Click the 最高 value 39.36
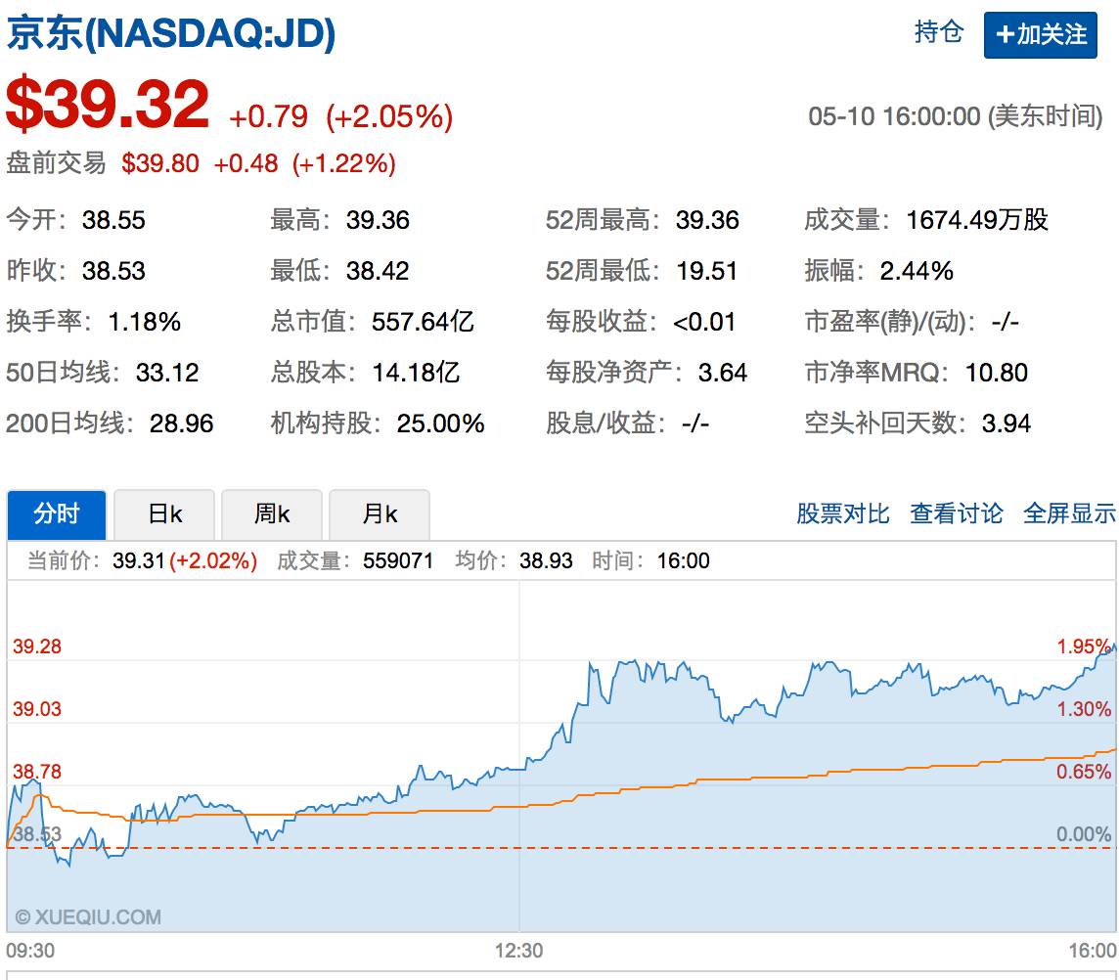The width and height of the screenshot is (1119, 980). [378, 220]
